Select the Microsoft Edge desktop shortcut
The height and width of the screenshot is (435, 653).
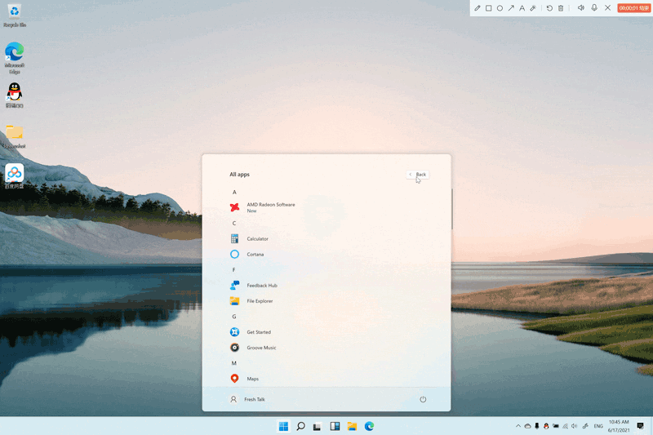pyautogui.click(x=15, y=58)
